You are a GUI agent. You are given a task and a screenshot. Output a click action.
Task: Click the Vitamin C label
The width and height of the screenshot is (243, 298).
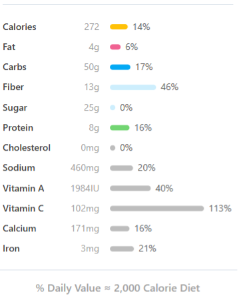coord(23,209)
